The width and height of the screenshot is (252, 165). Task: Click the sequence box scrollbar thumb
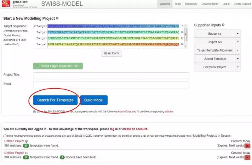(186, 34)
